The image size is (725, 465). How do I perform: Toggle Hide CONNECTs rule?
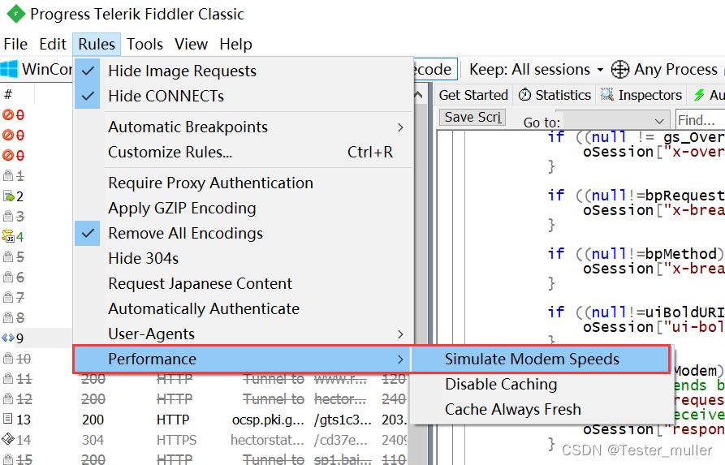[x=244, y=96]
